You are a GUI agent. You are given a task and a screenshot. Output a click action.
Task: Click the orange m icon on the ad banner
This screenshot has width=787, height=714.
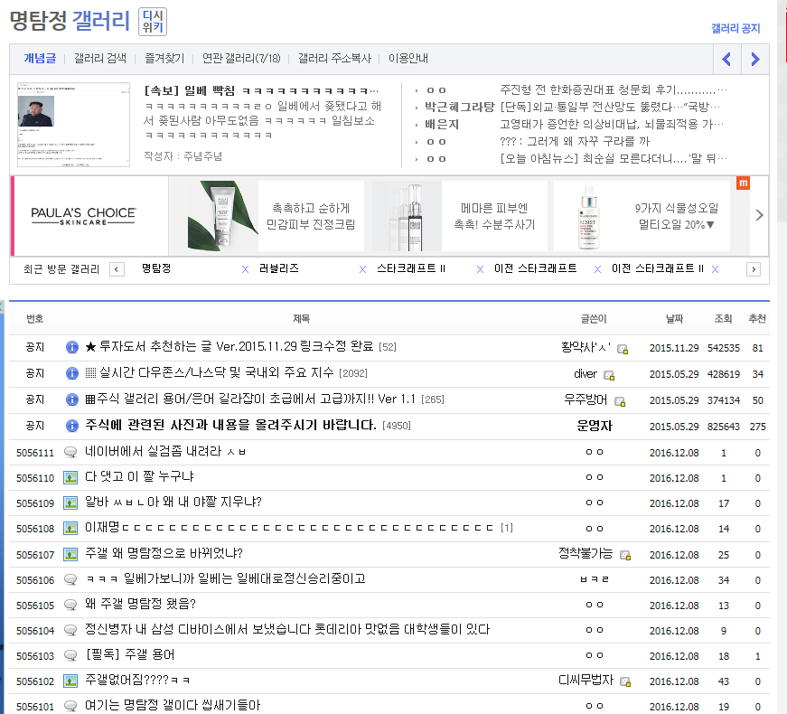[x=743, y=183]
